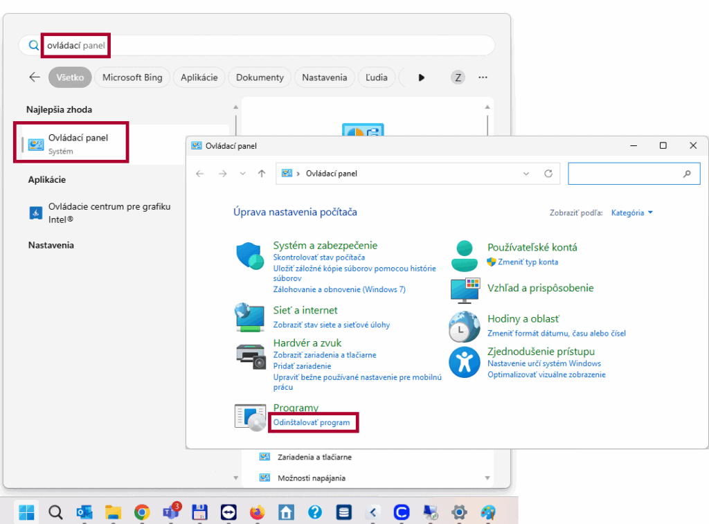The width and height of the screenshot is (709, 524).
Task: Click the Odinštalovať program link
Action: pos(312,422)
